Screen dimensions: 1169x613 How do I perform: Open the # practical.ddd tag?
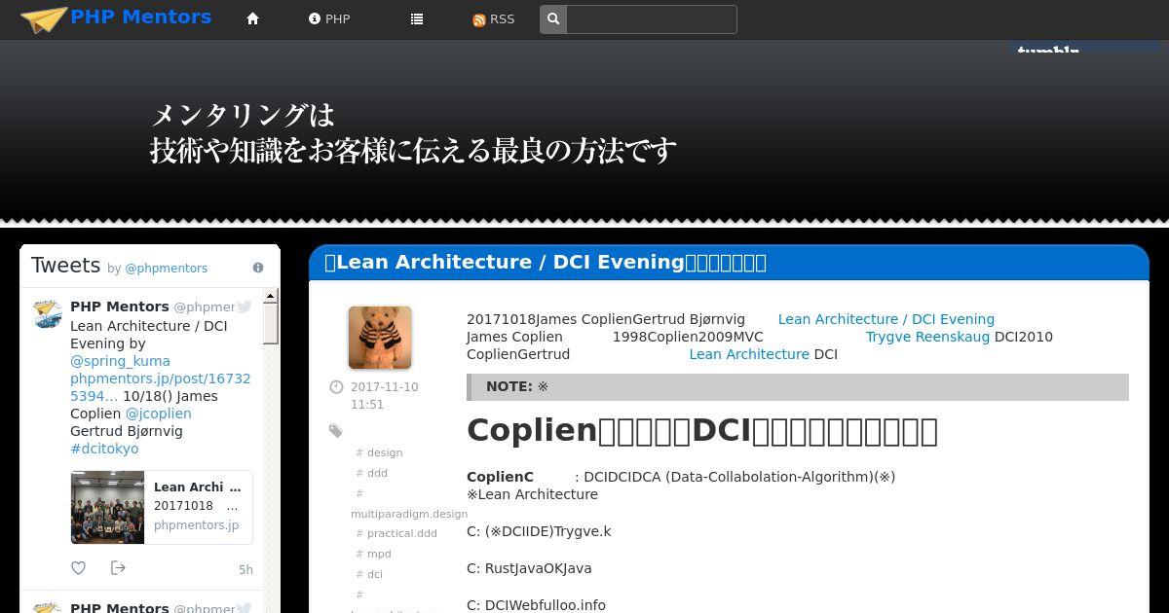(396, 533)
